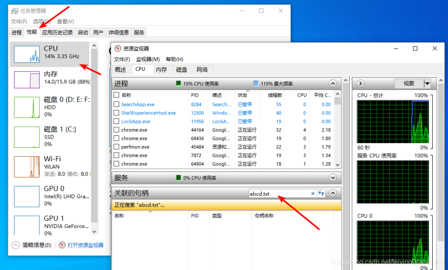Click the Resource Monitor title bar icon
The image size is (448, 270).
pos(117,48)
